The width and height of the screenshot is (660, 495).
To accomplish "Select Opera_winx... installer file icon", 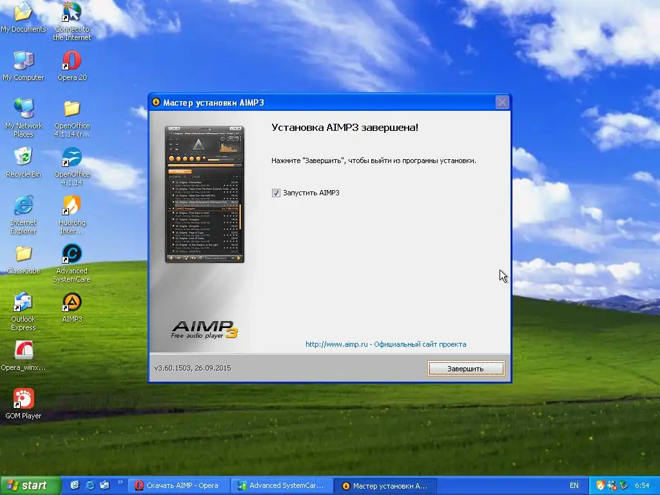I will click(x=23, y=356).
